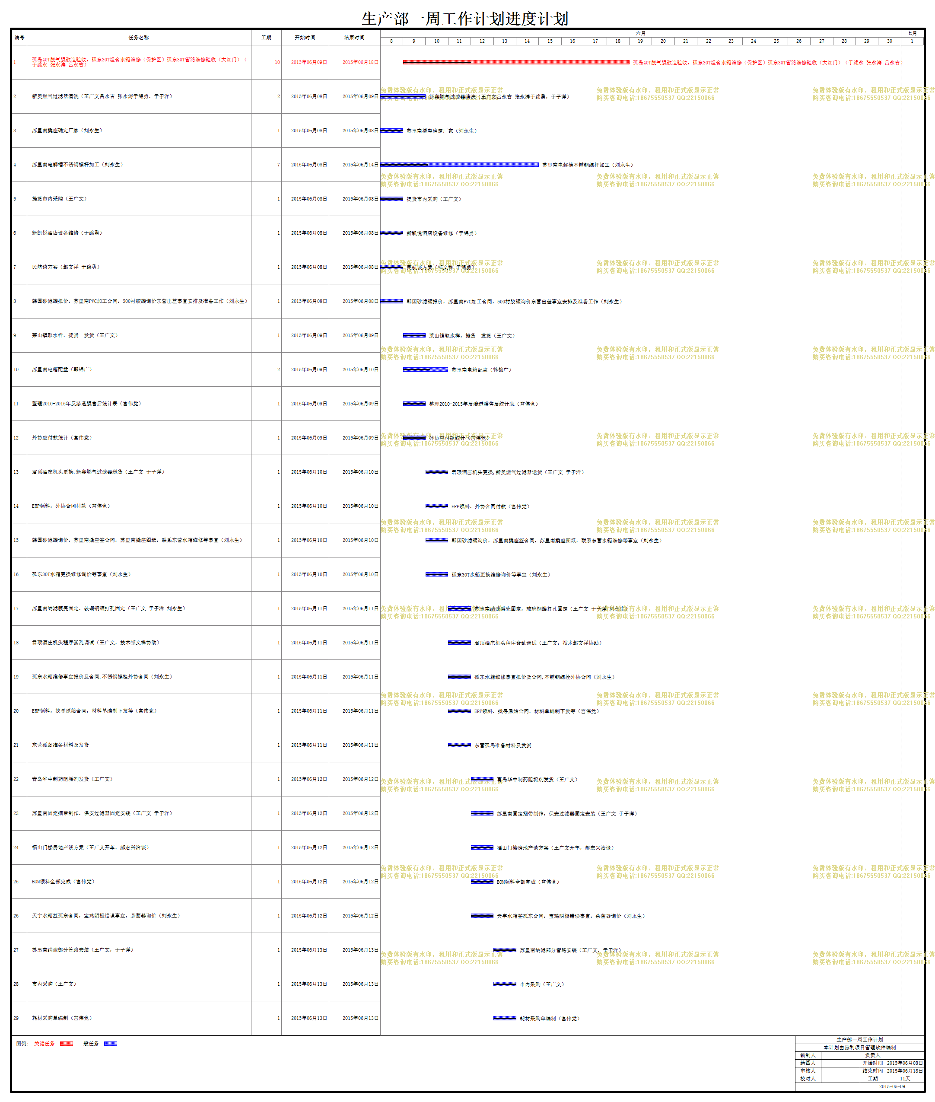Click the 任务名称 column header

pyautogui.click(x=139, y=38)
